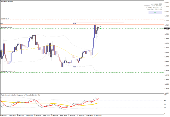The image size is (170, 117).
Task: Click the 12 Sep 10:00 time axis label
Action: pyautogui.click(x=98, y=115)
